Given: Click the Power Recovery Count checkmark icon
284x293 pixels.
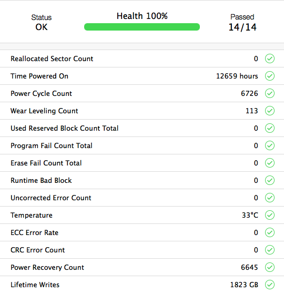Looking at the screenshot, I should click(x=270, y=267).
